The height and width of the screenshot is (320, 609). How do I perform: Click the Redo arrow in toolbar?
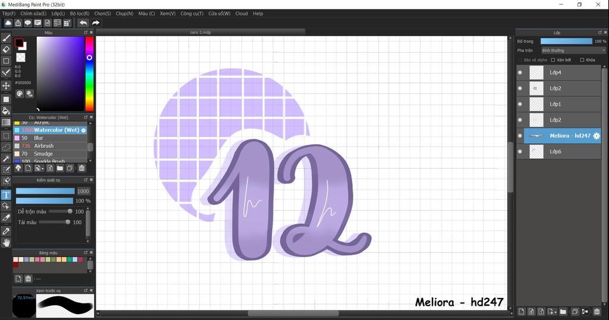96,23
